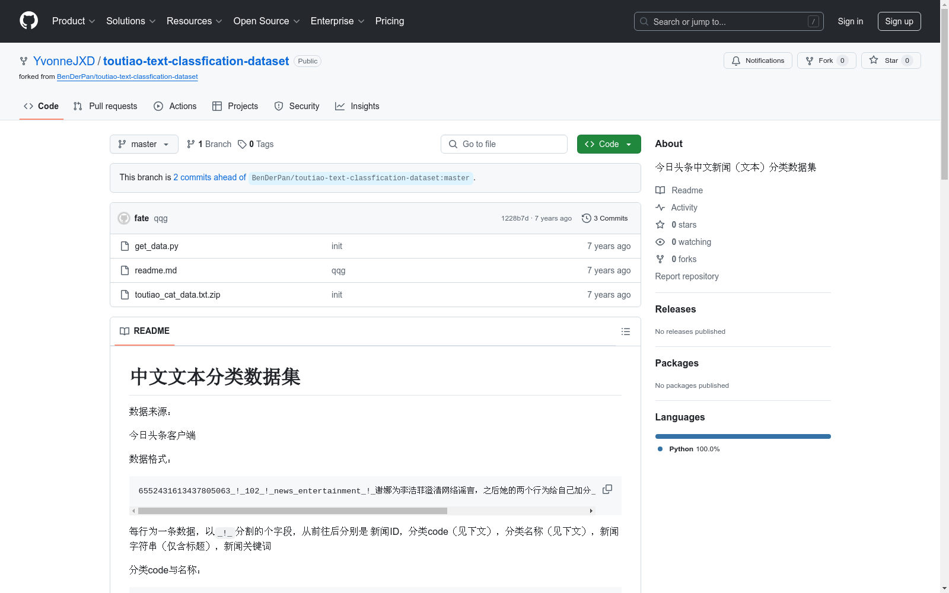Image resolution: width=949 pixels, height=593 pixels.
Task: Expand the Resources menu
Action: [195, 21]
